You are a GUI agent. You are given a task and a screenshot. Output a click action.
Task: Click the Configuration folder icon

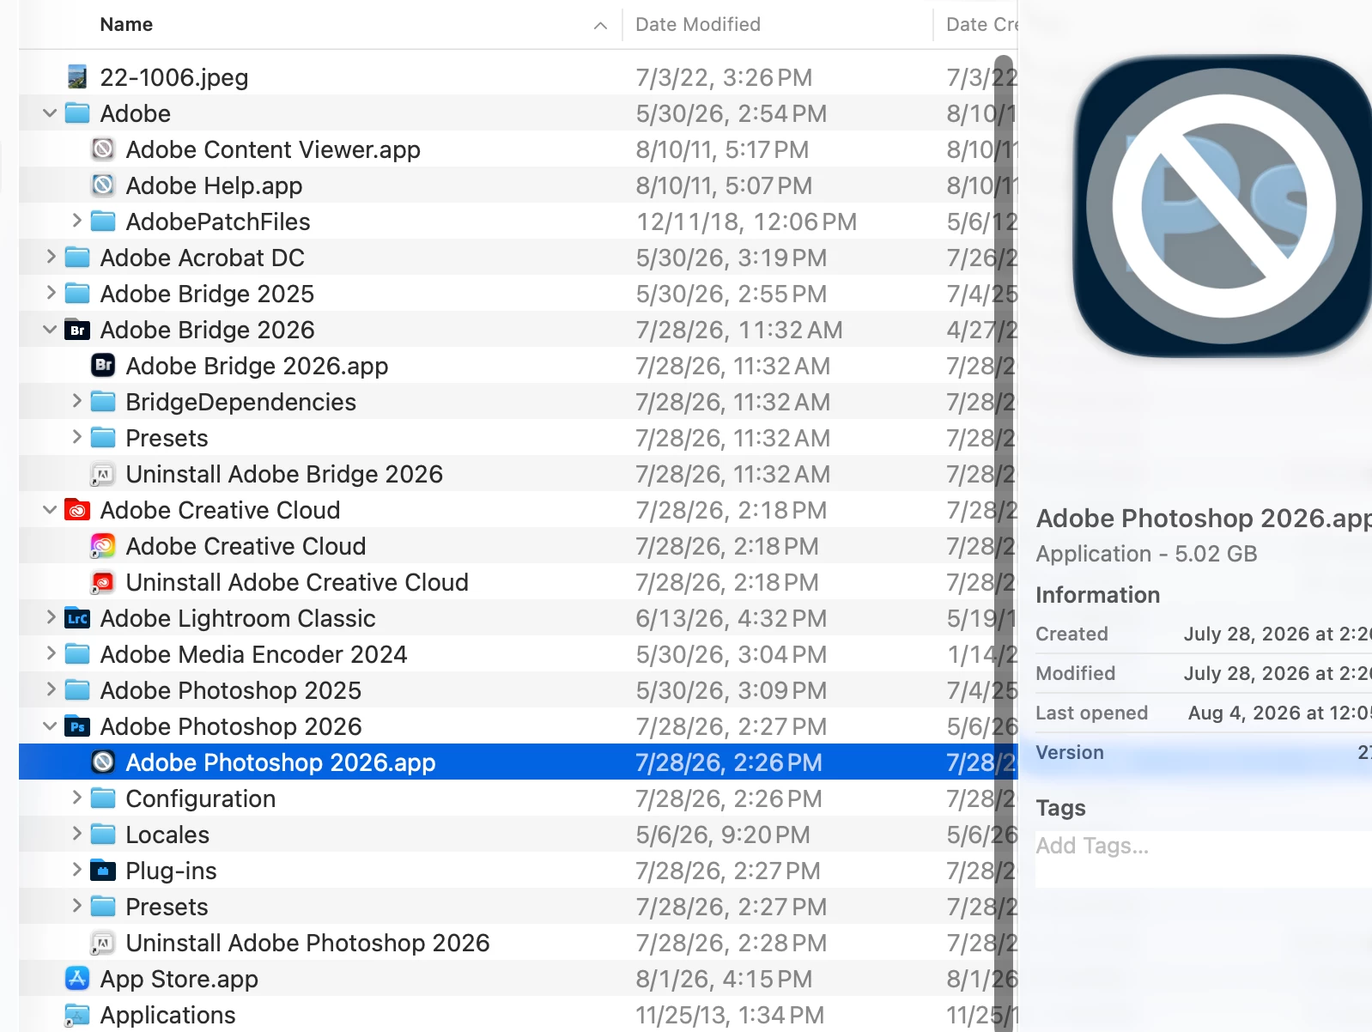pyautogui.click(x=103, y=798)
